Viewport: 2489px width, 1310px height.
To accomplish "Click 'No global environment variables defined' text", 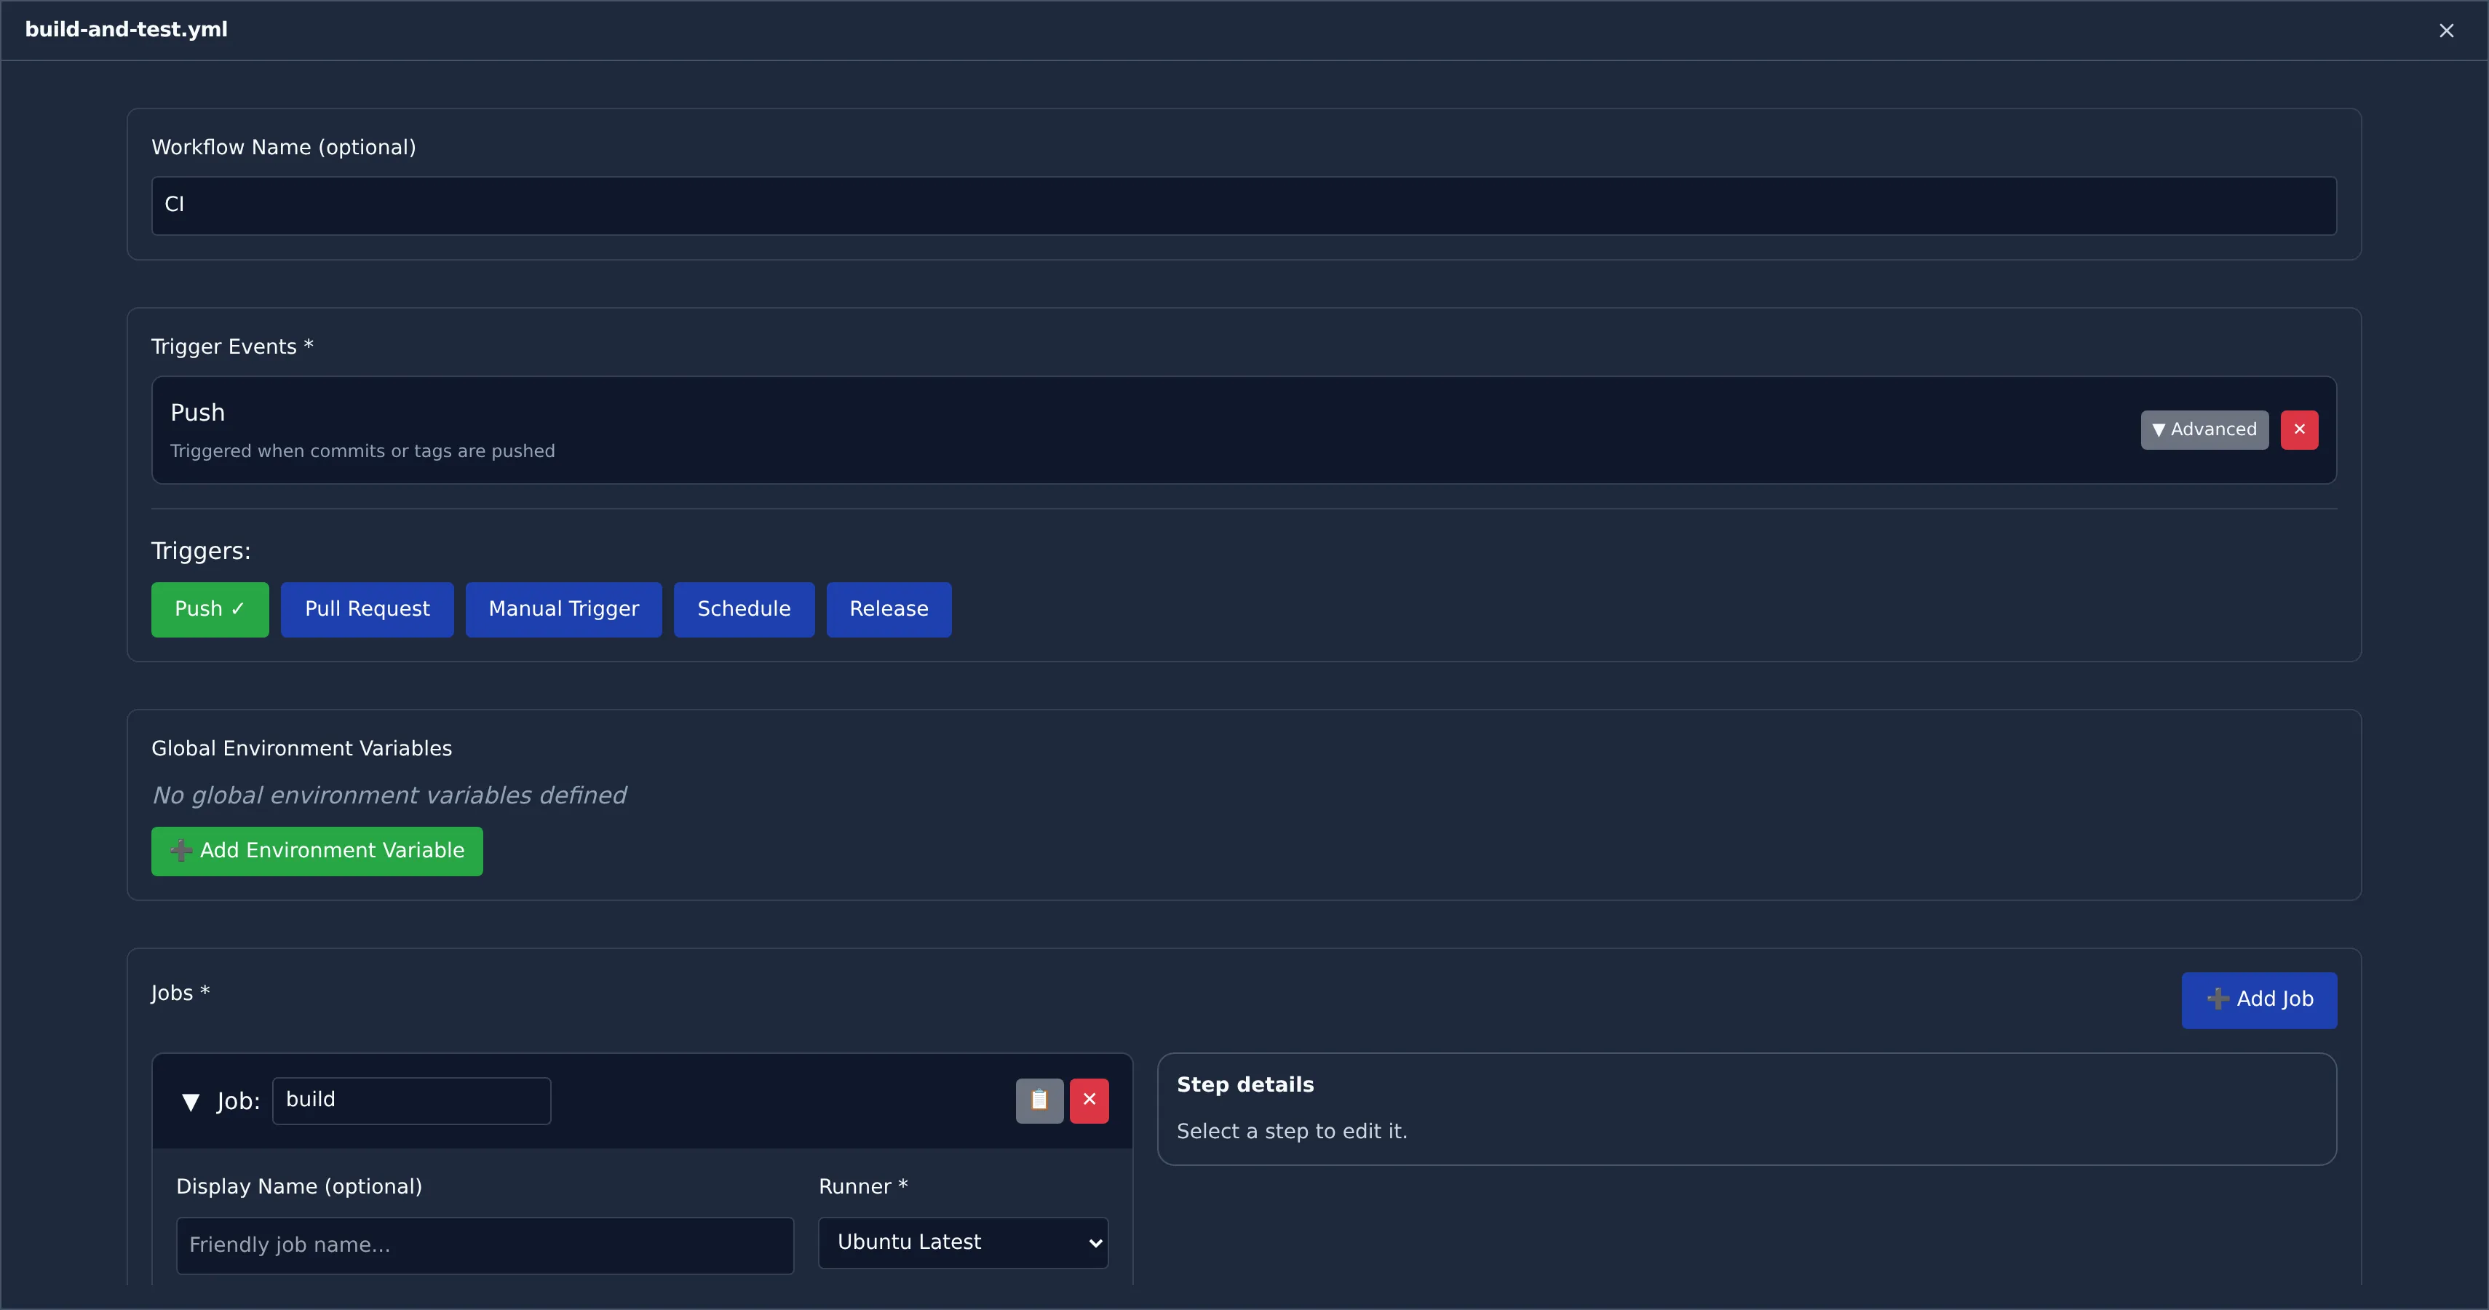I will click(x=389, y=796).
